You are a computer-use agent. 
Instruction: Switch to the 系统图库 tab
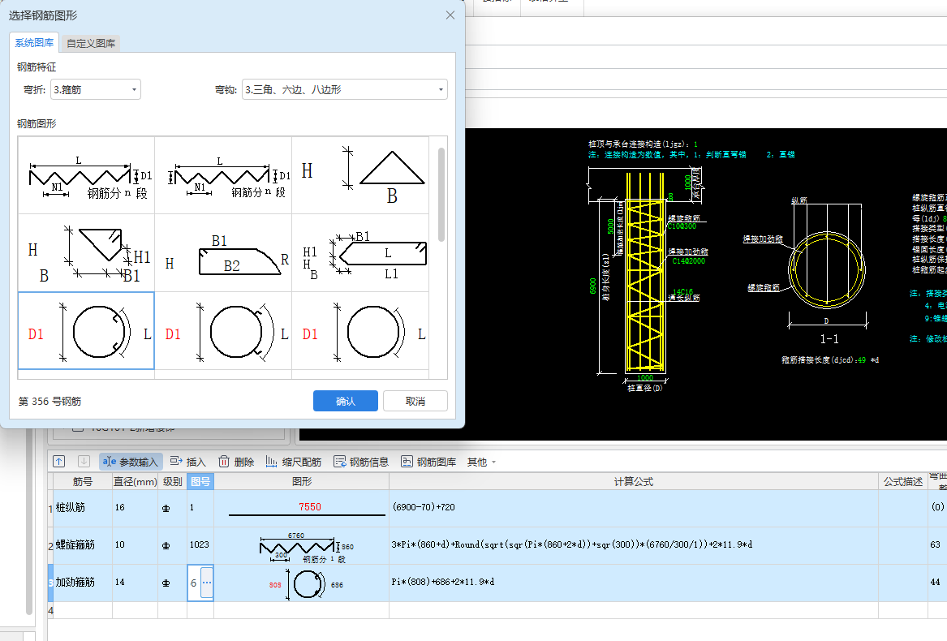(34, 43)
